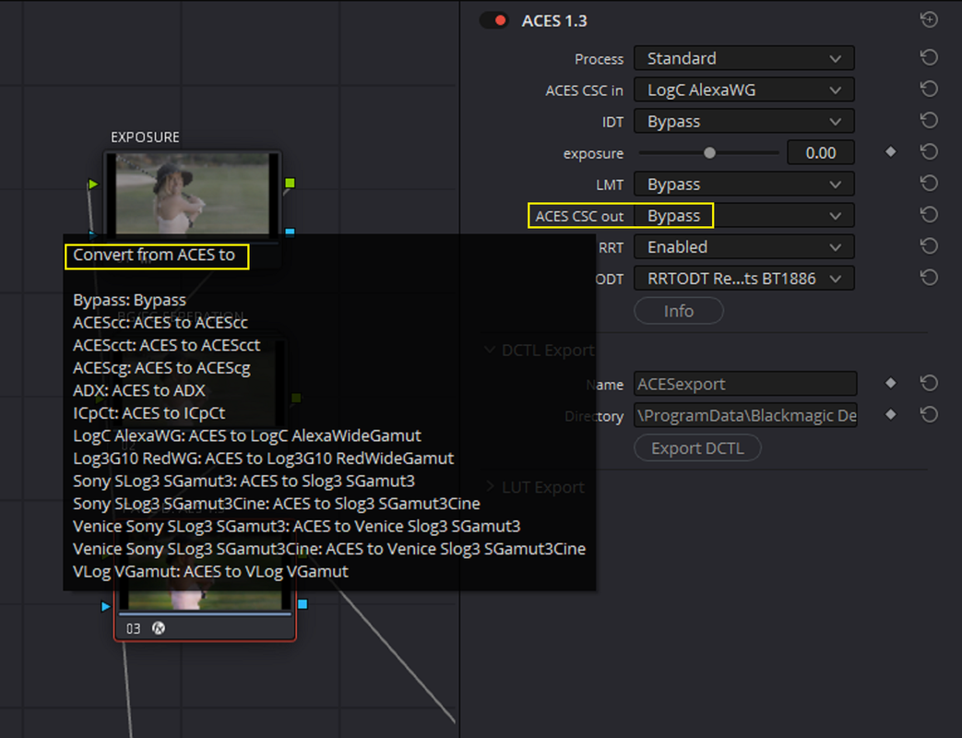Click the exposure value field 0.00
This screenshot has width=962, height=738.
820,153
